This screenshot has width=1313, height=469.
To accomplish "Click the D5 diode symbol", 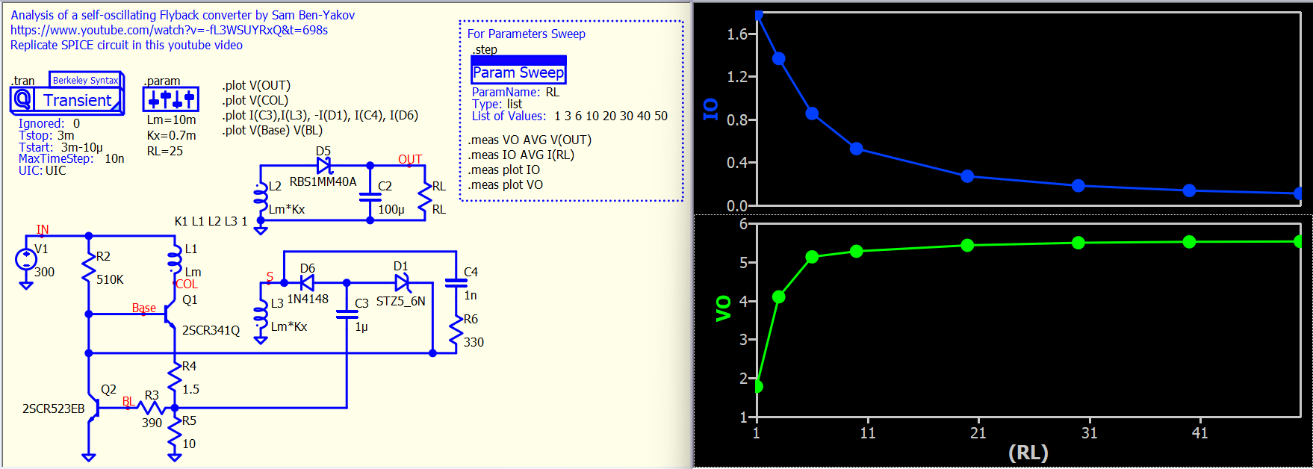I will click(x=324, y=165).
